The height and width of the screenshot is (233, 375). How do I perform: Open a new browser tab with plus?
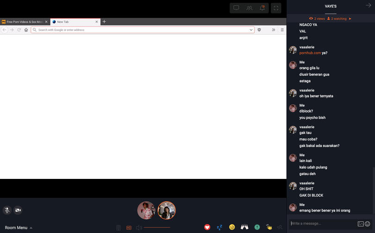pos(104,22)
